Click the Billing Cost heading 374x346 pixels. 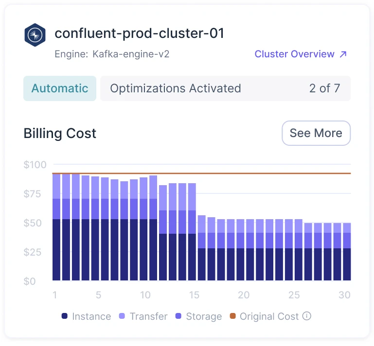click(60, 133)
